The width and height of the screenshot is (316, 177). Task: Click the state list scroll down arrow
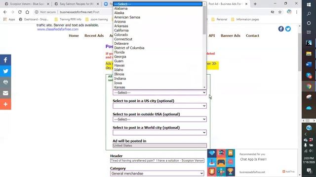pos(204,88)
